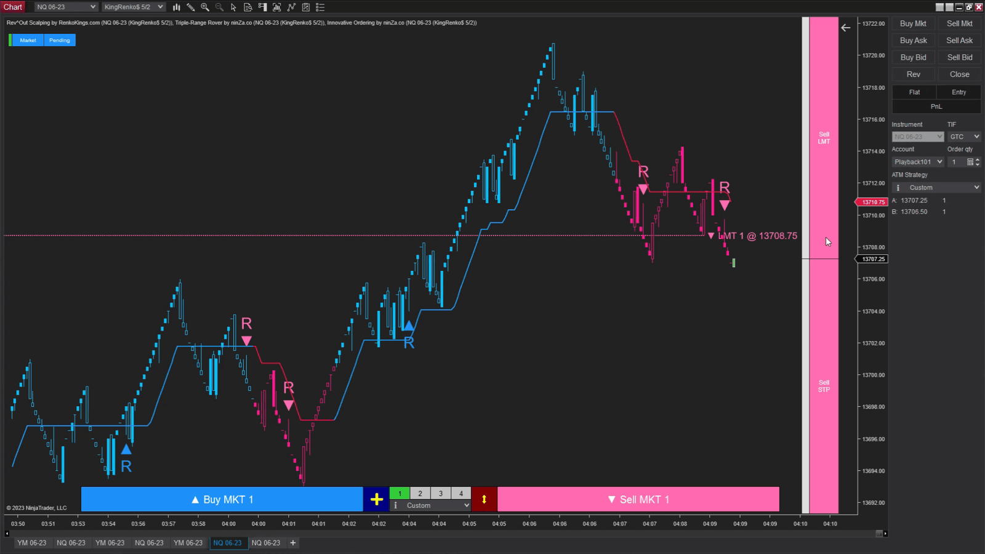The height and width of the screenshot is (554, 985).
Task: Open the Strategies icon in chart toolbar
Action: [306, 7]
